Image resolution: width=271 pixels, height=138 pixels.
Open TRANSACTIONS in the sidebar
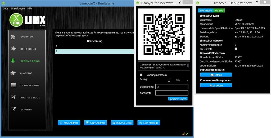pyautogui.click(x=30, y=85)
